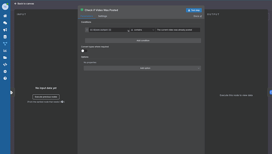Open expression editor for $json.output field

129,31
